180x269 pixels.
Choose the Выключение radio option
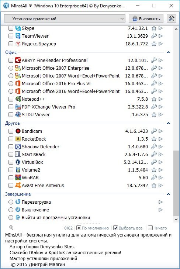tap(11, 210)
